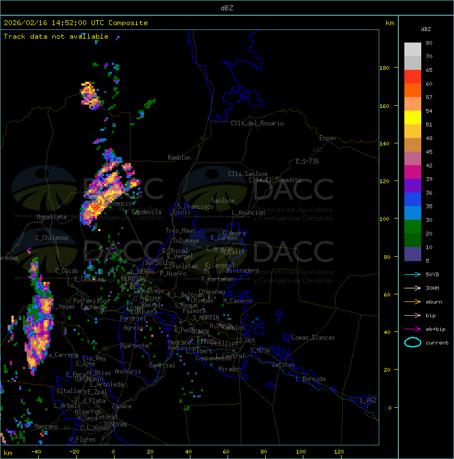Click the red-orange storm core near Villavicencio
This screenshot has width=454, height=459.
[94, 209]
